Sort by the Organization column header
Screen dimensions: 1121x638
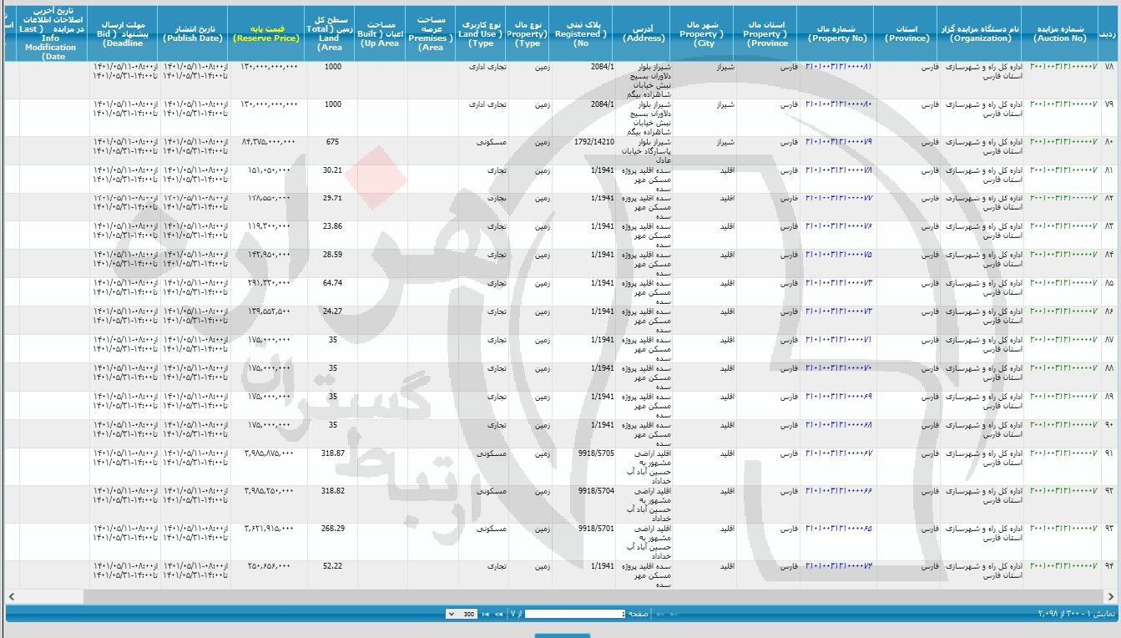(x=981, y=33)
